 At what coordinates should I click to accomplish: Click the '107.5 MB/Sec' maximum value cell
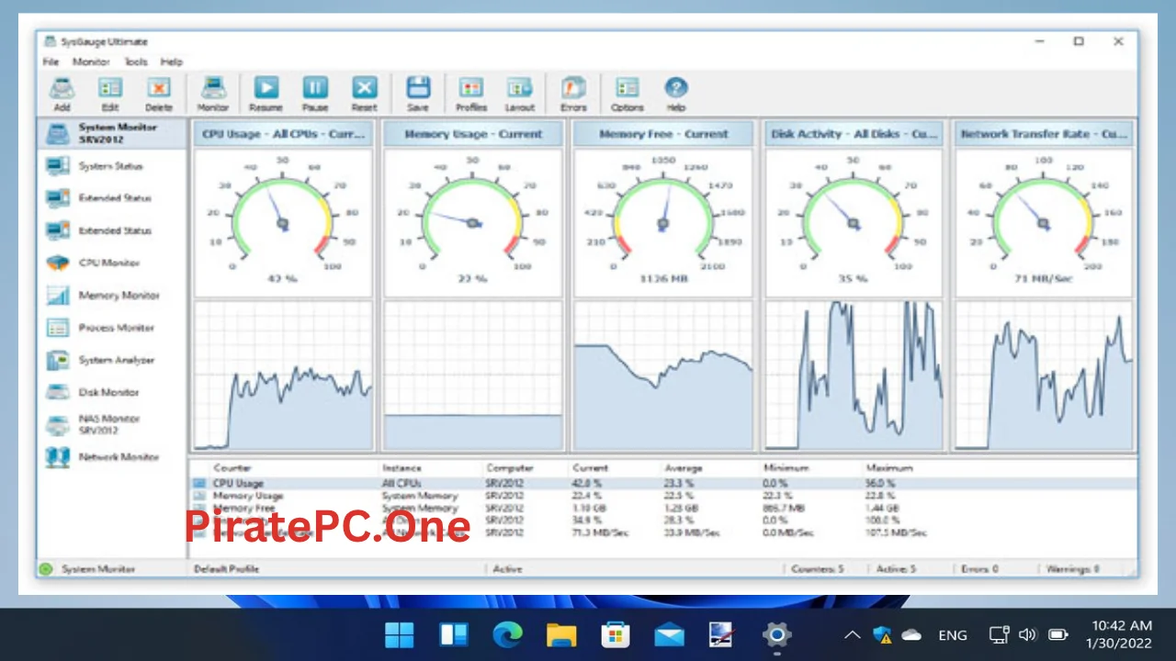click(896, 532)
